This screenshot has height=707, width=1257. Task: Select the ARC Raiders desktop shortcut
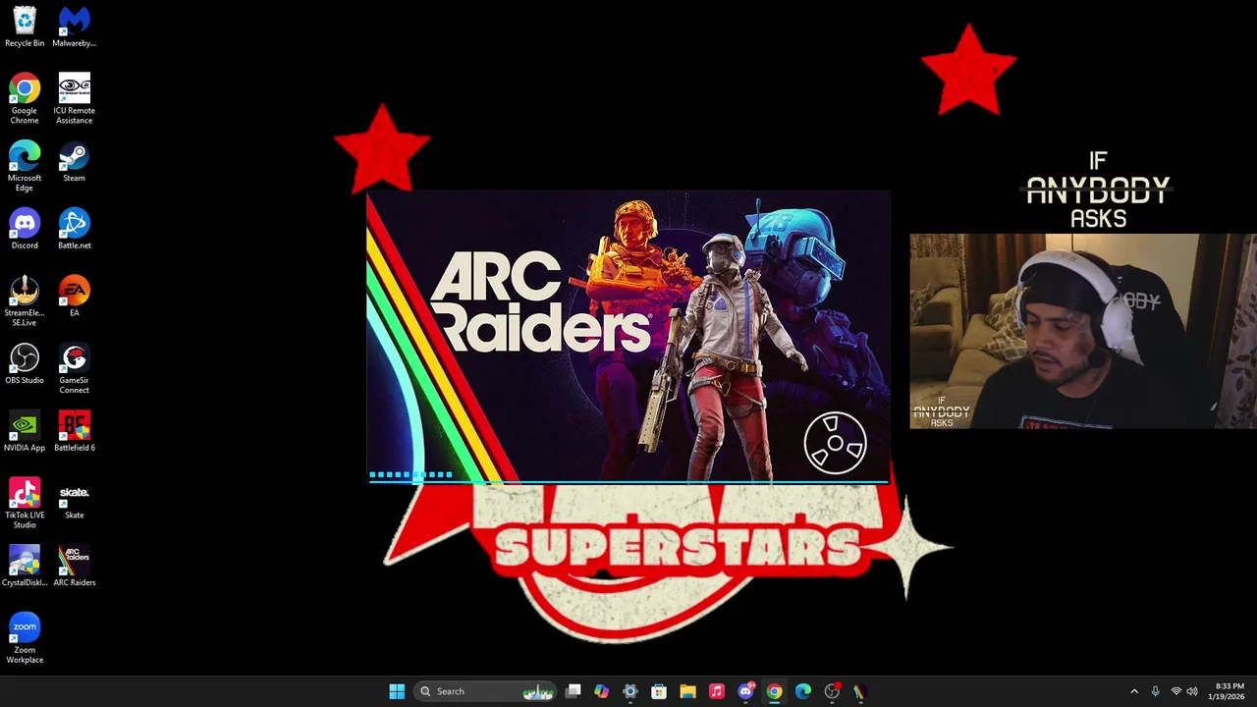(74, 567)
